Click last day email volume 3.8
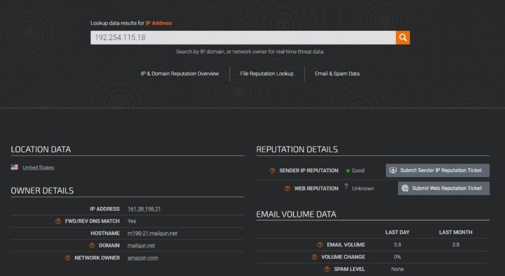 pyautogui.click(x=397, y=245)
